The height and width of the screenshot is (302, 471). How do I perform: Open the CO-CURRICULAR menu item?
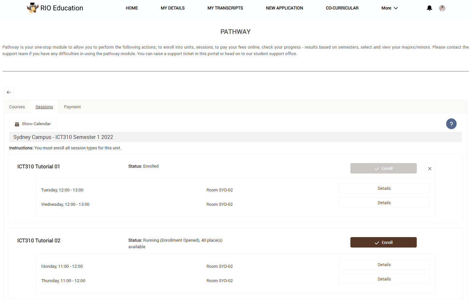[x=342, y=8]
